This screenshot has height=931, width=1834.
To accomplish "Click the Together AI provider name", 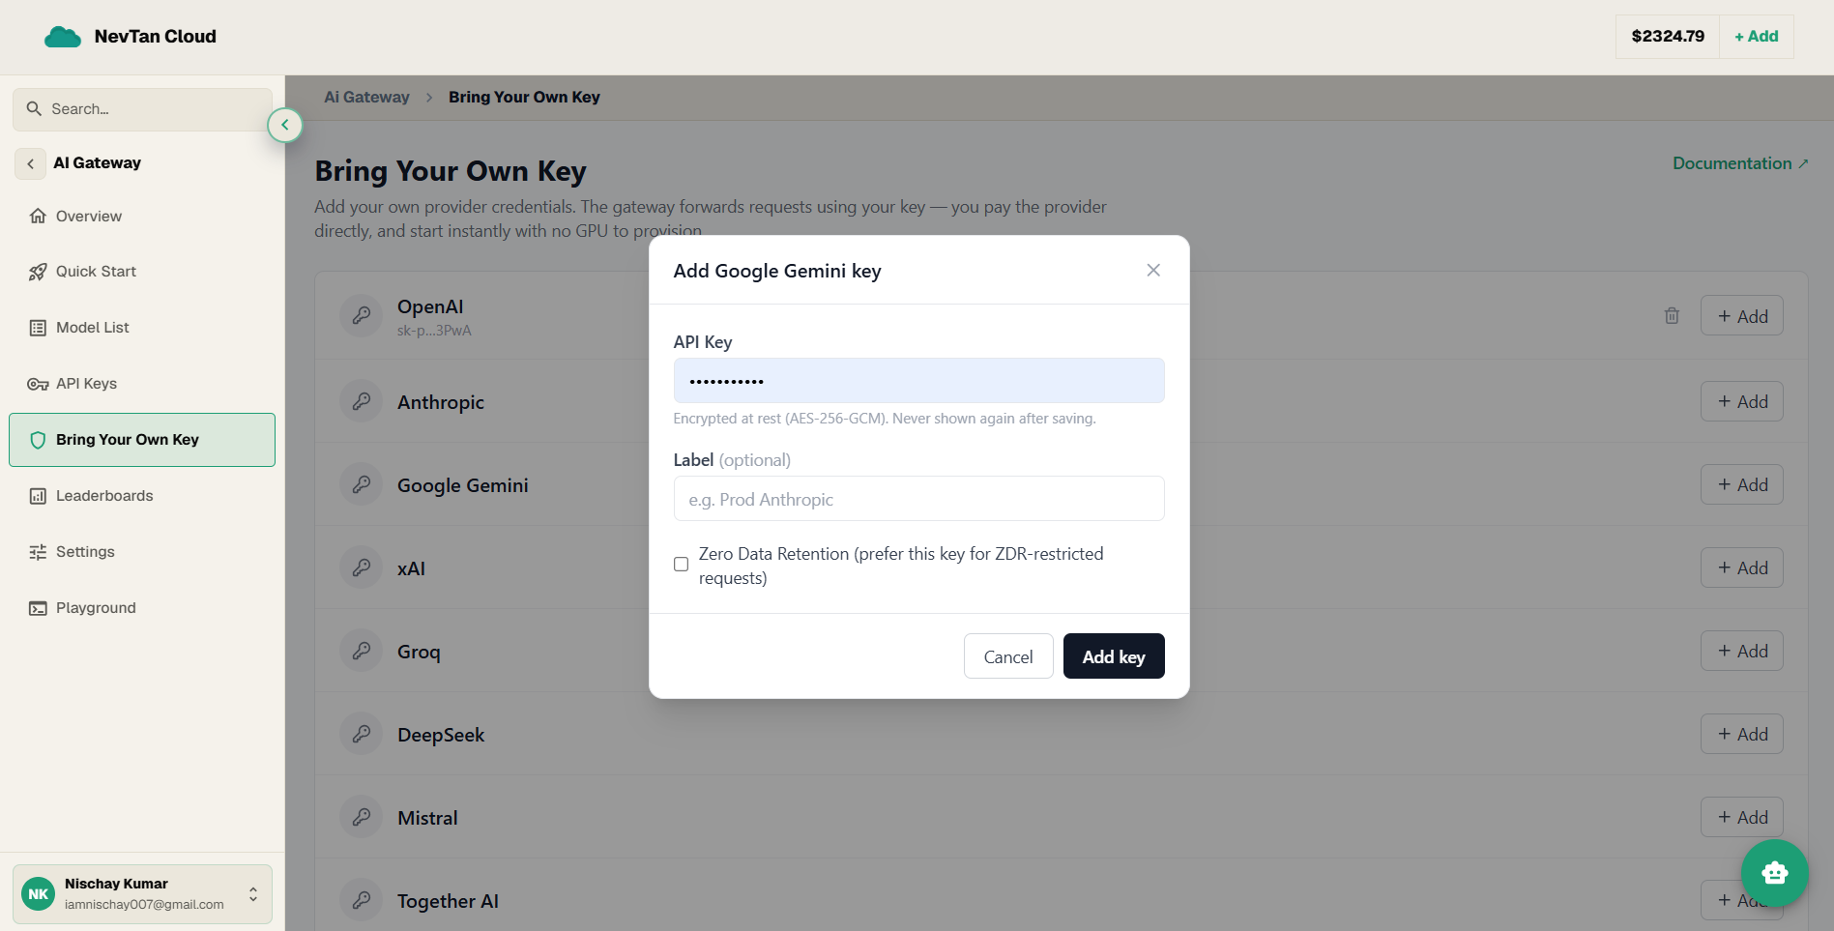I will point(448,901).
